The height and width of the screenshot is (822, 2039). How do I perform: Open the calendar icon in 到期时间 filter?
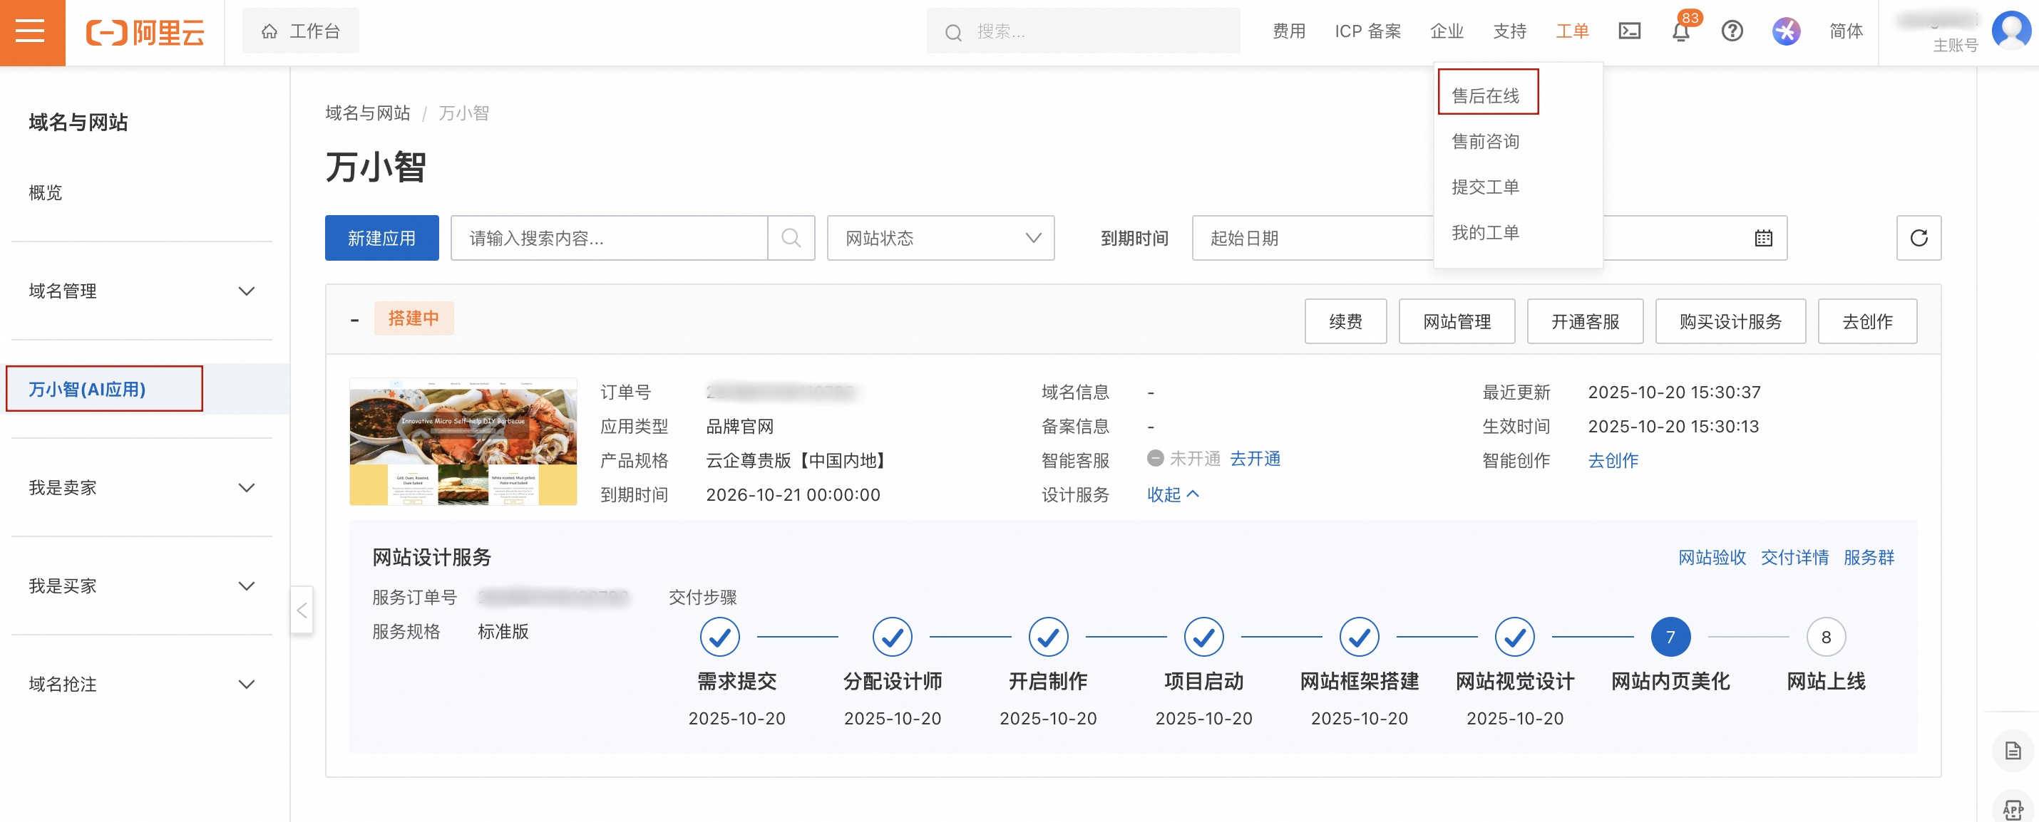(x=1764, y=237)
